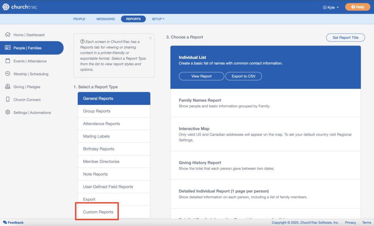
Task: Click the People ID card icon
Action: pos(8,48)
